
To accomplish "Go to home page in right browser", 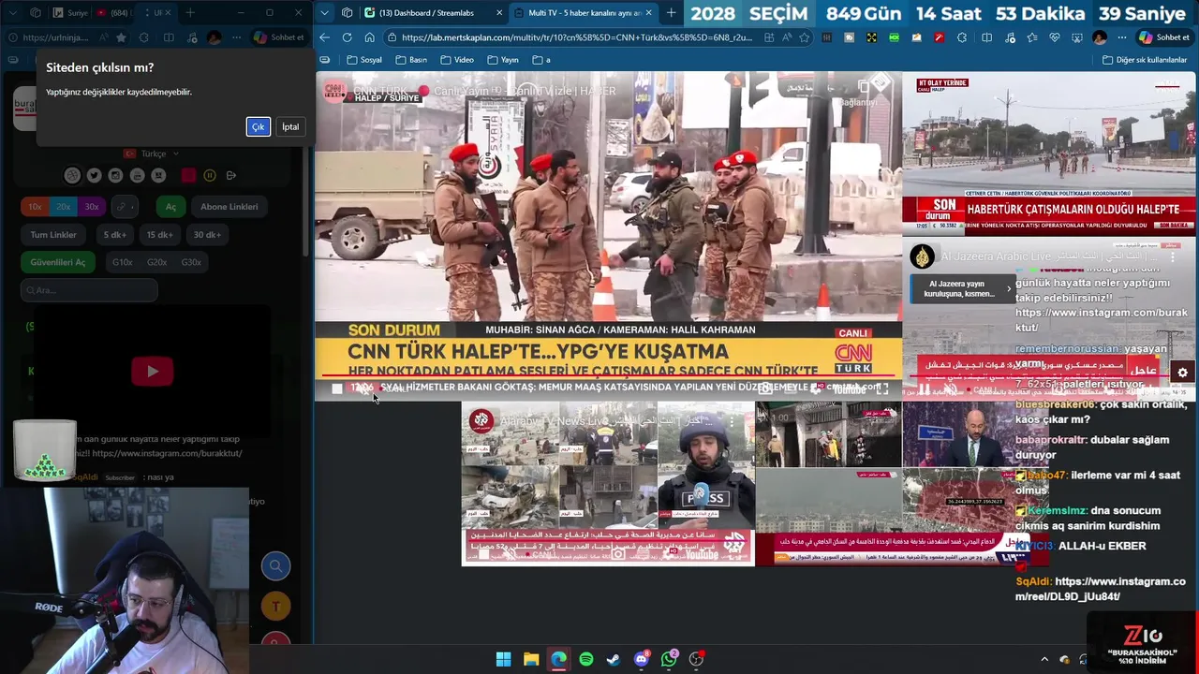I will pyautogui.click(x=369, y=37).
